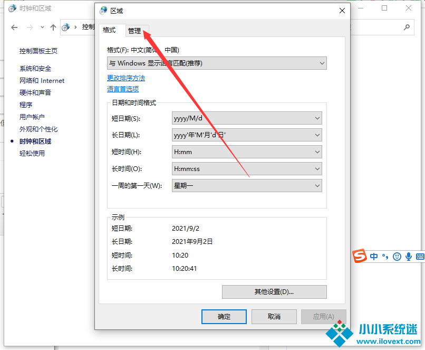
Task: Open 外观和个性化 category
Action: point(38,129)
